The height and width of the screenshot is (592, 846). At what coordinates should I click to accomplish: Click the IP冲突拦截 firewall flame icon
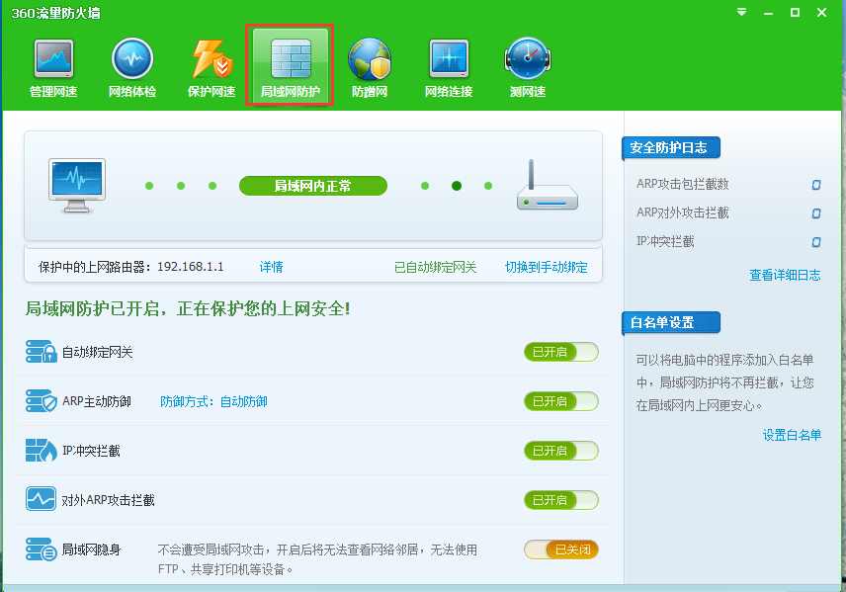tap(41, 451)
